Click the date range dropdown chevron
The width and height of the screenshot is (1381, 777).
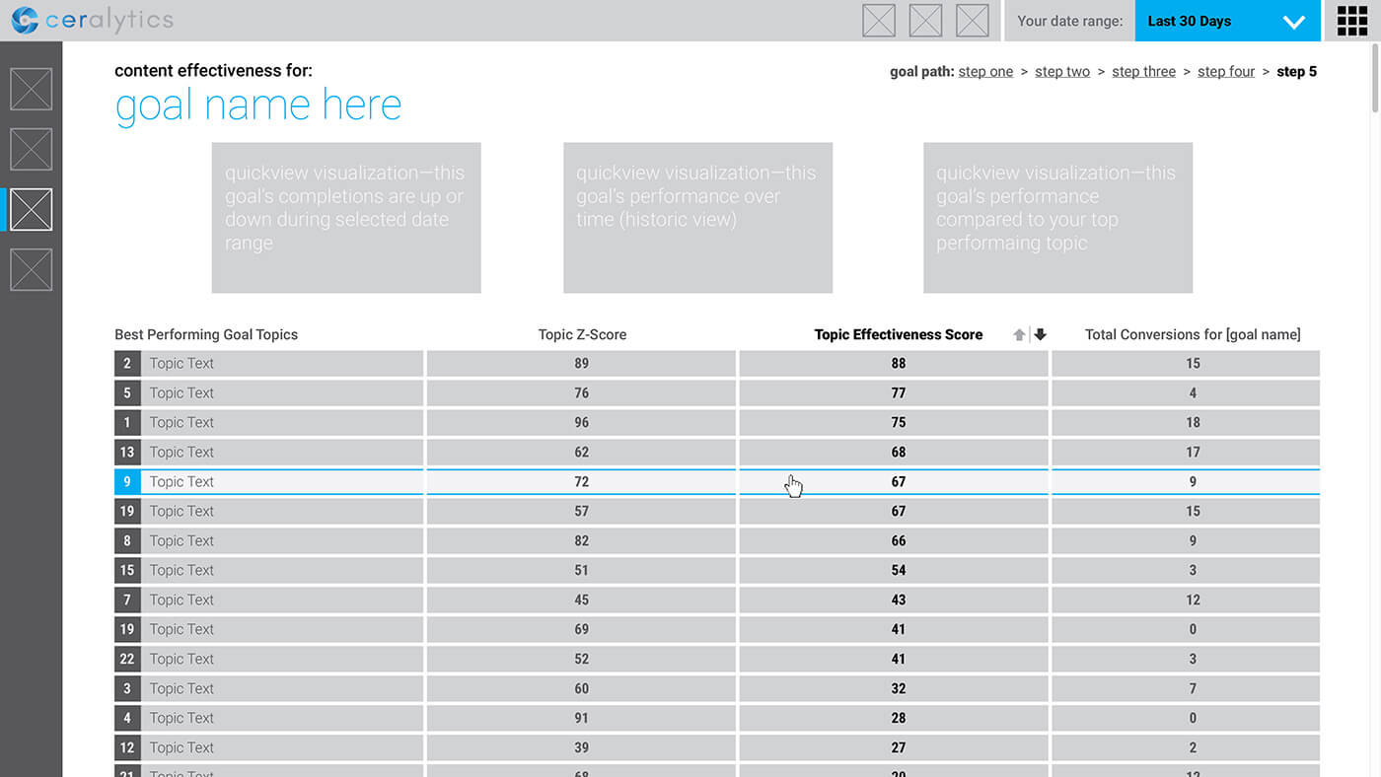coord(1293,22)
